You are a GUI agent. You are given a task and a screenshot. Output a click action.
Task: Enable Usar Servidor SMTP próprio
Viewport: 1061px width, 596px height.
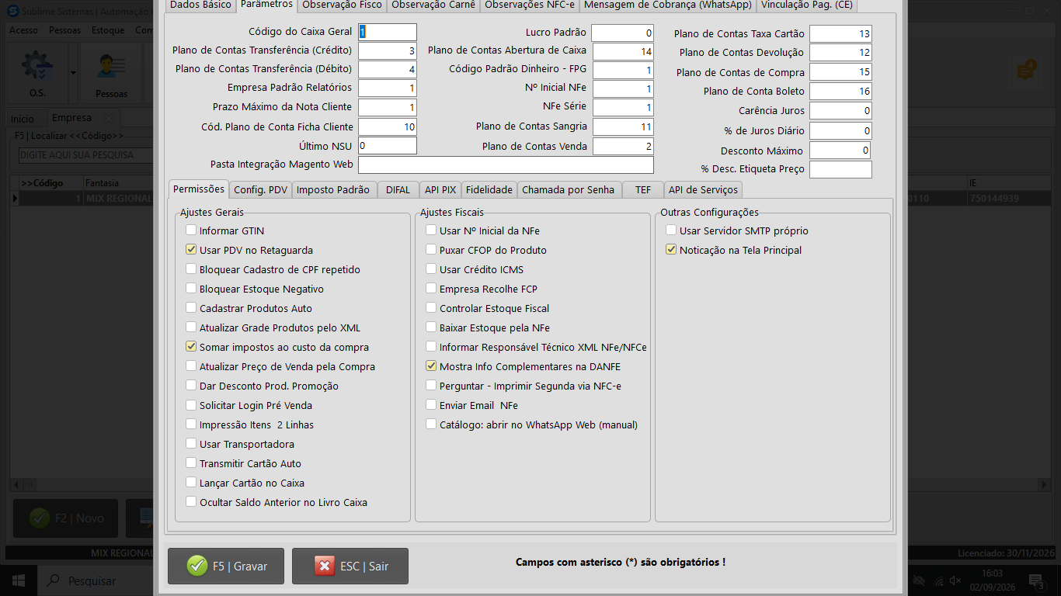[671, 230]
